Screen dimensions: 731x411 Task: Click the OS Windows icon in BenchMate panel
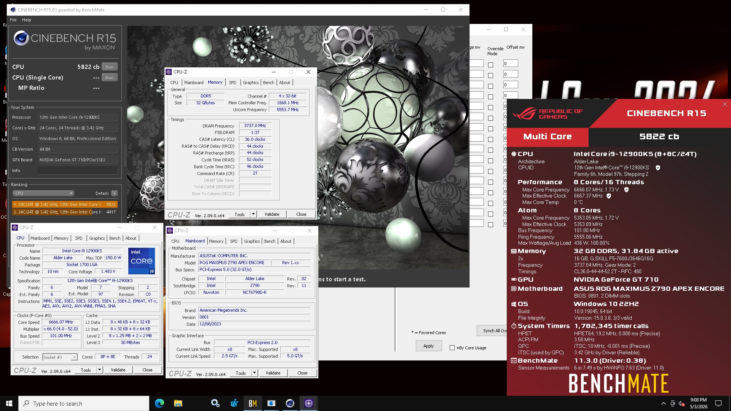[x=514, y=304]
